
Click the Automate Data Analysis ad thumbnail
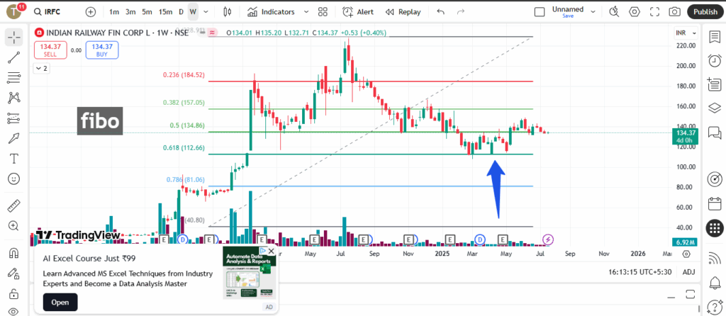tap(250, 273)
